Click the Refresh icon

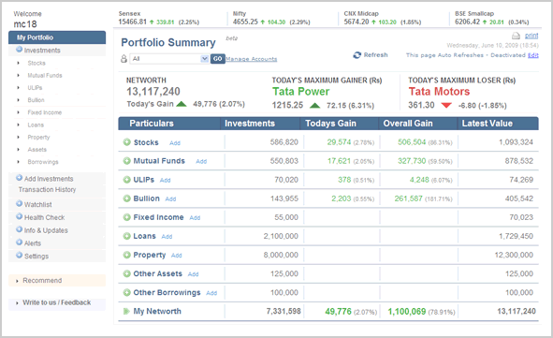click(357, 55)
